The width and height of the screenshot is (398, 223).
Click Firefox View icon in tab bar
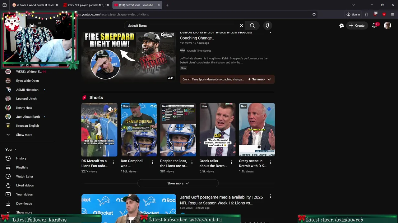(x=4, y=5)
